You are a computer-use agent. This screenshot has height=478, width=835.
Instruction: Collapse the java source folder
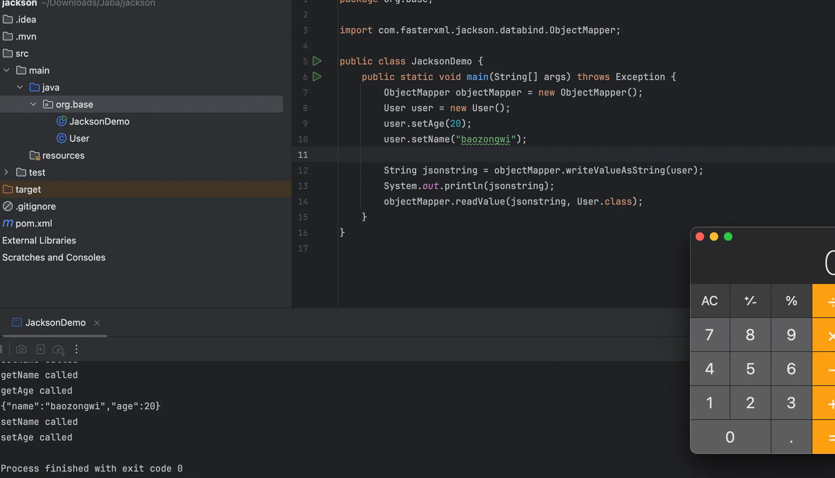pyautogui.click(x=20, y=87)
